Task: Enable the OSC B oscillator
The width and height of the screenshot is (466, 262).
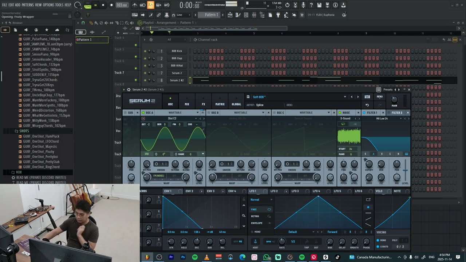Action: (x=209, y=113)
